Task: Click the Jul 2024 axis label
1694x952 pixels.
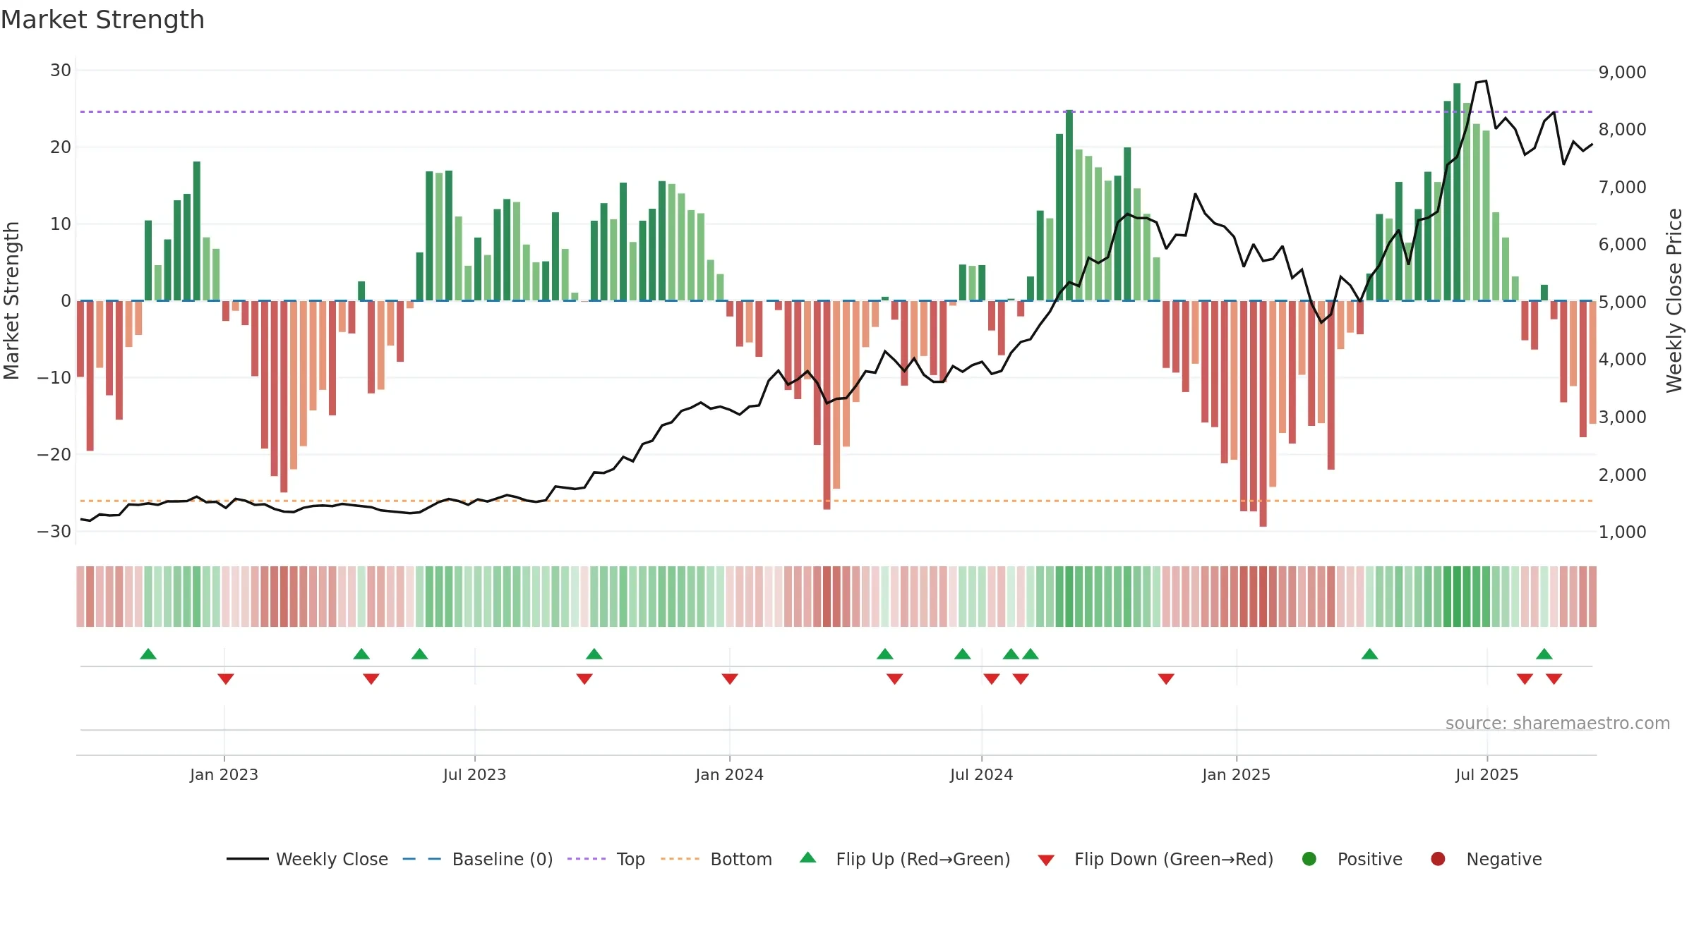Action: [981, 774]
